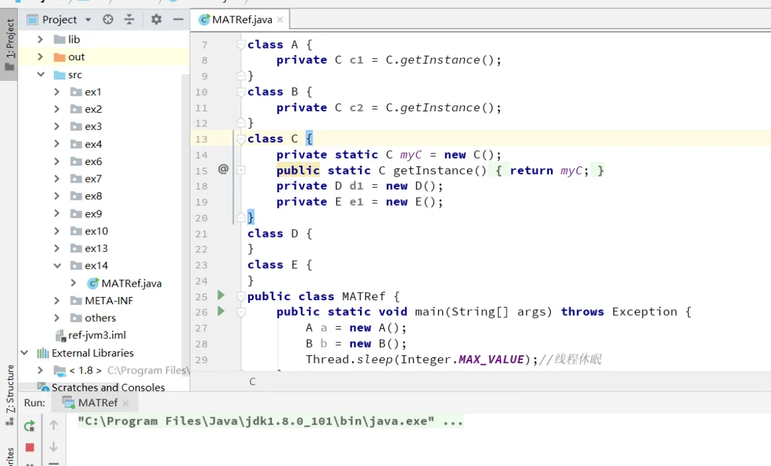Collapse External Libraries node
This screenshot has height=466, width=771.
(24, 353)
